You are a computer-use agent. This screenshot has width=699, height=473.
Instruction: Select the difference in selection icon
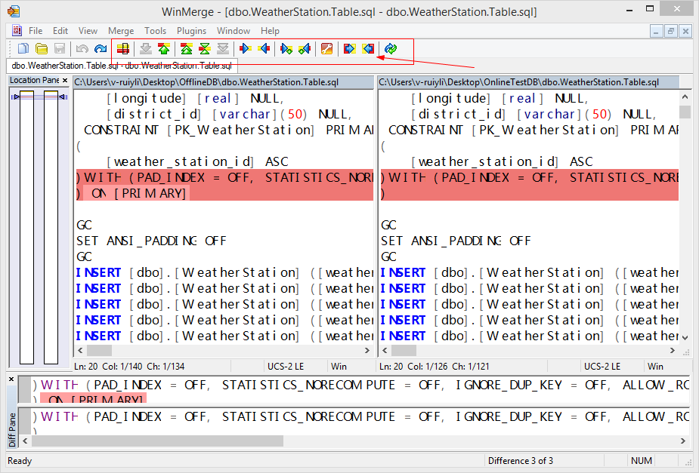click(123, 49)
